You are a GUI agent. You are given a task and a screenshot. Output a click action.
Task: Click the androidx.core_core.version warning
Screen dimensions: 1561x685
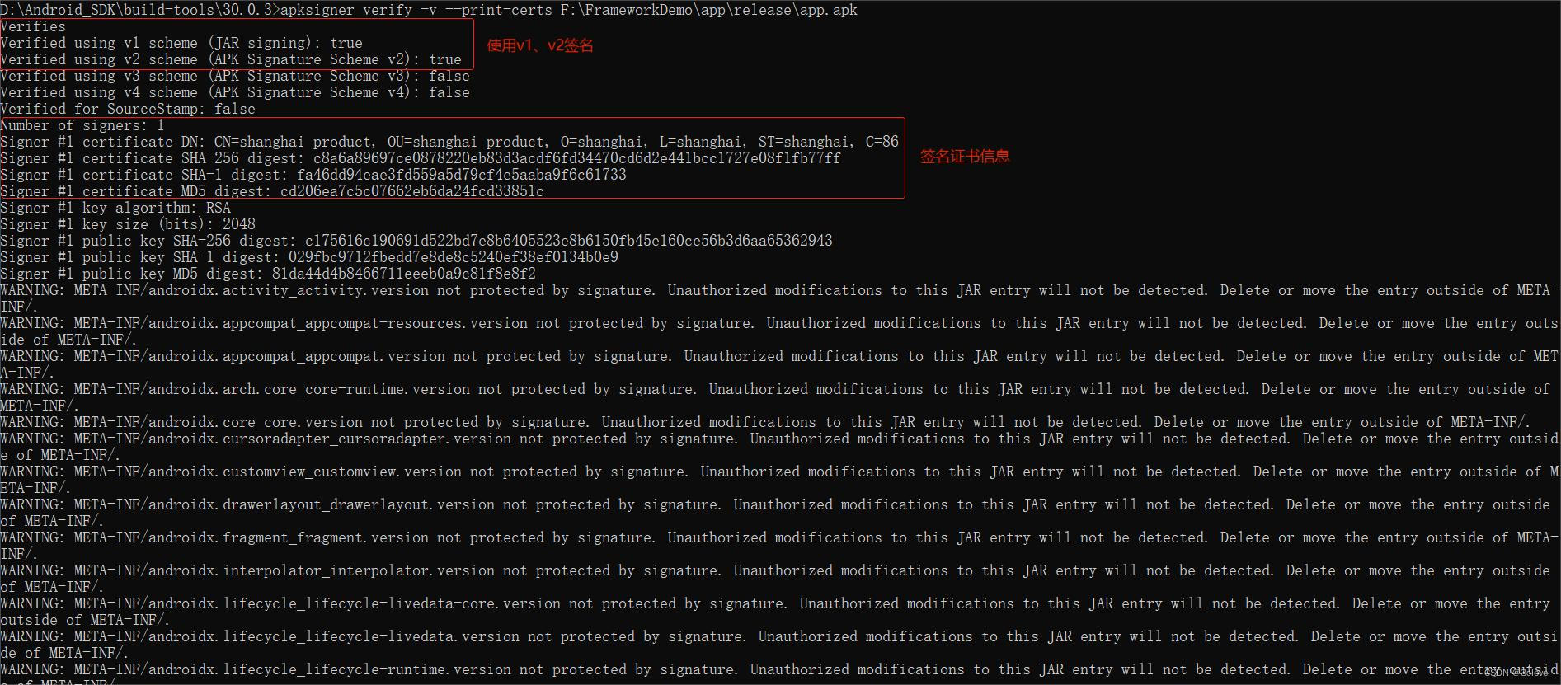(x=764, y=422)
